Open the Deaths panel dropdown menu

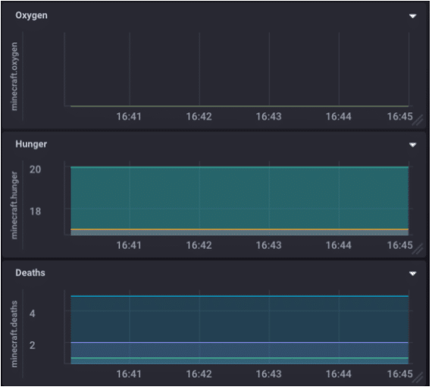(412, 274)
